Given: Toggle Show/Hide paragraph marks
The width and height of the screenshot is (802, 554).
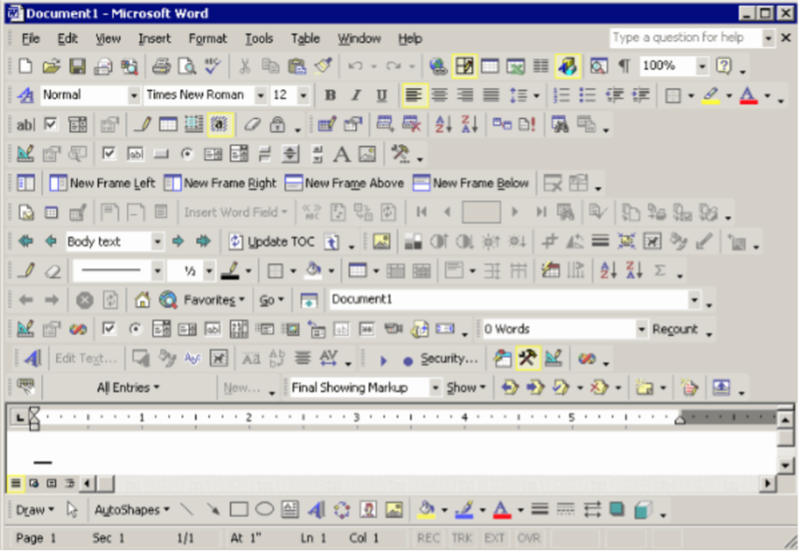Looking at the screenshot, I should point(624,66).
